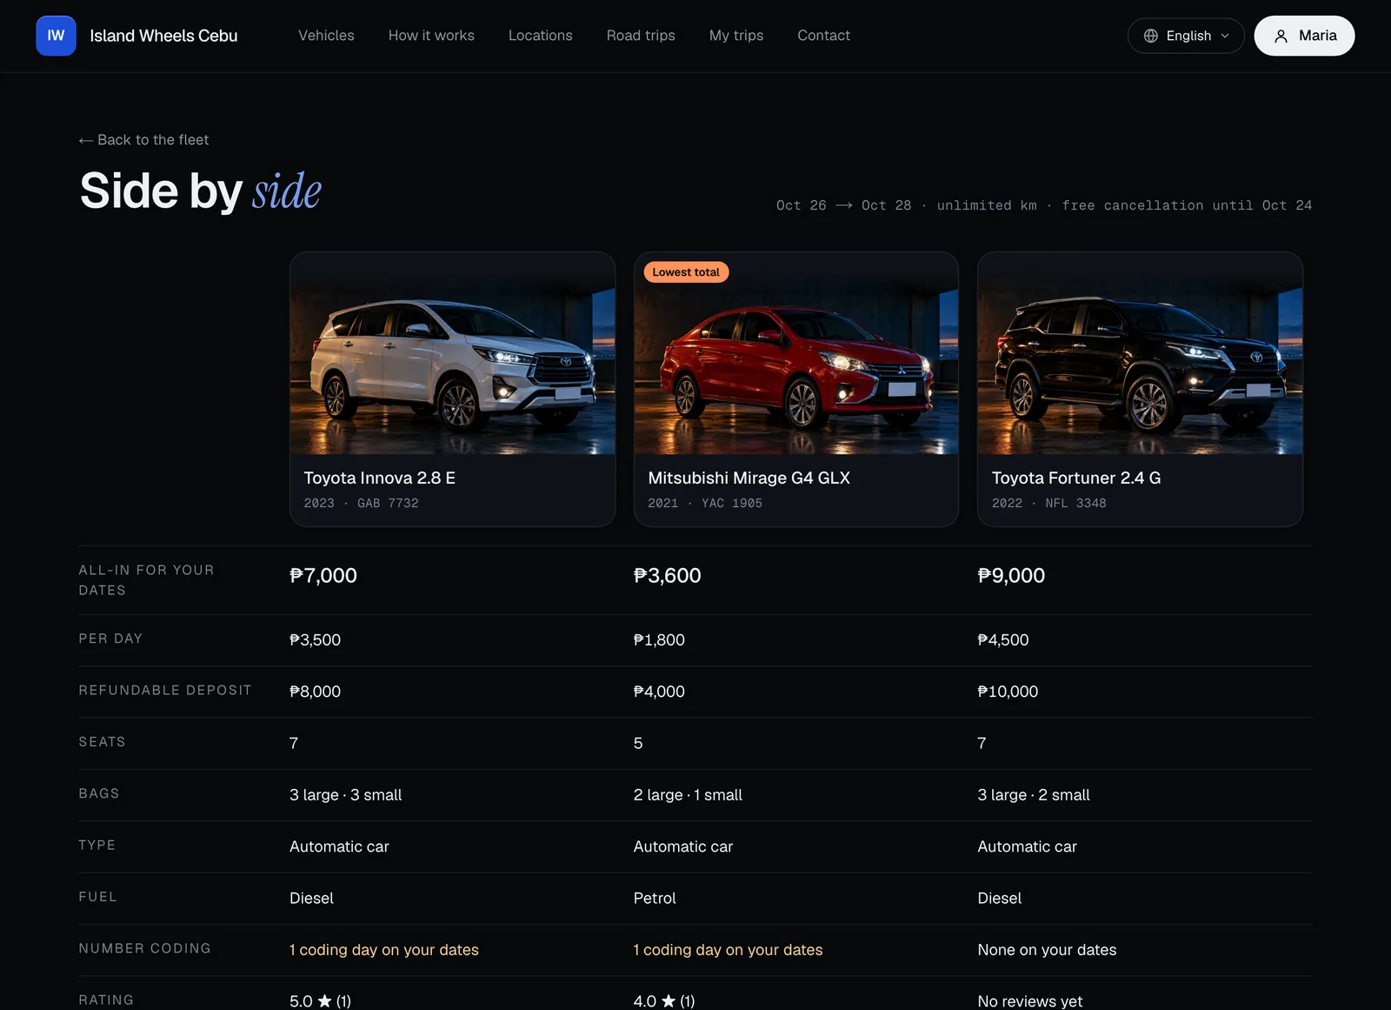Click the user icon beside Maria

[x=1281, y=36]
